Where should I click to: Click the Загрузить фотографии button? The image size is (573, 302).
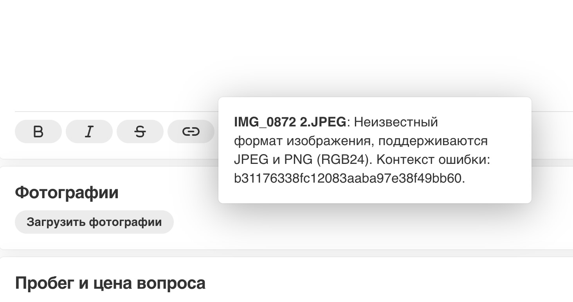coord(94,222)
